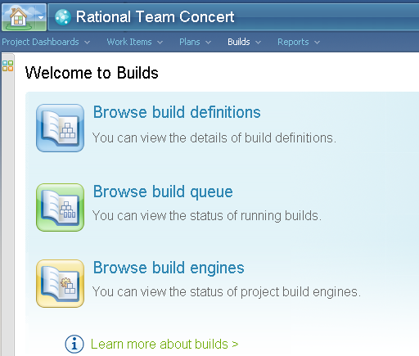
Task: Expand the Builds dropdown arrow
Action: pyautogui.click(x=258, y=43)
